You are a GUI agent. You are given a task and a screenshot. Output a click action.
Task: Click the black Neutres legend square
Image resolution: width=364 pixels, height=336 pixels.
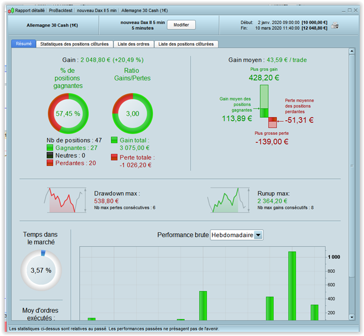tap(50, 155)
